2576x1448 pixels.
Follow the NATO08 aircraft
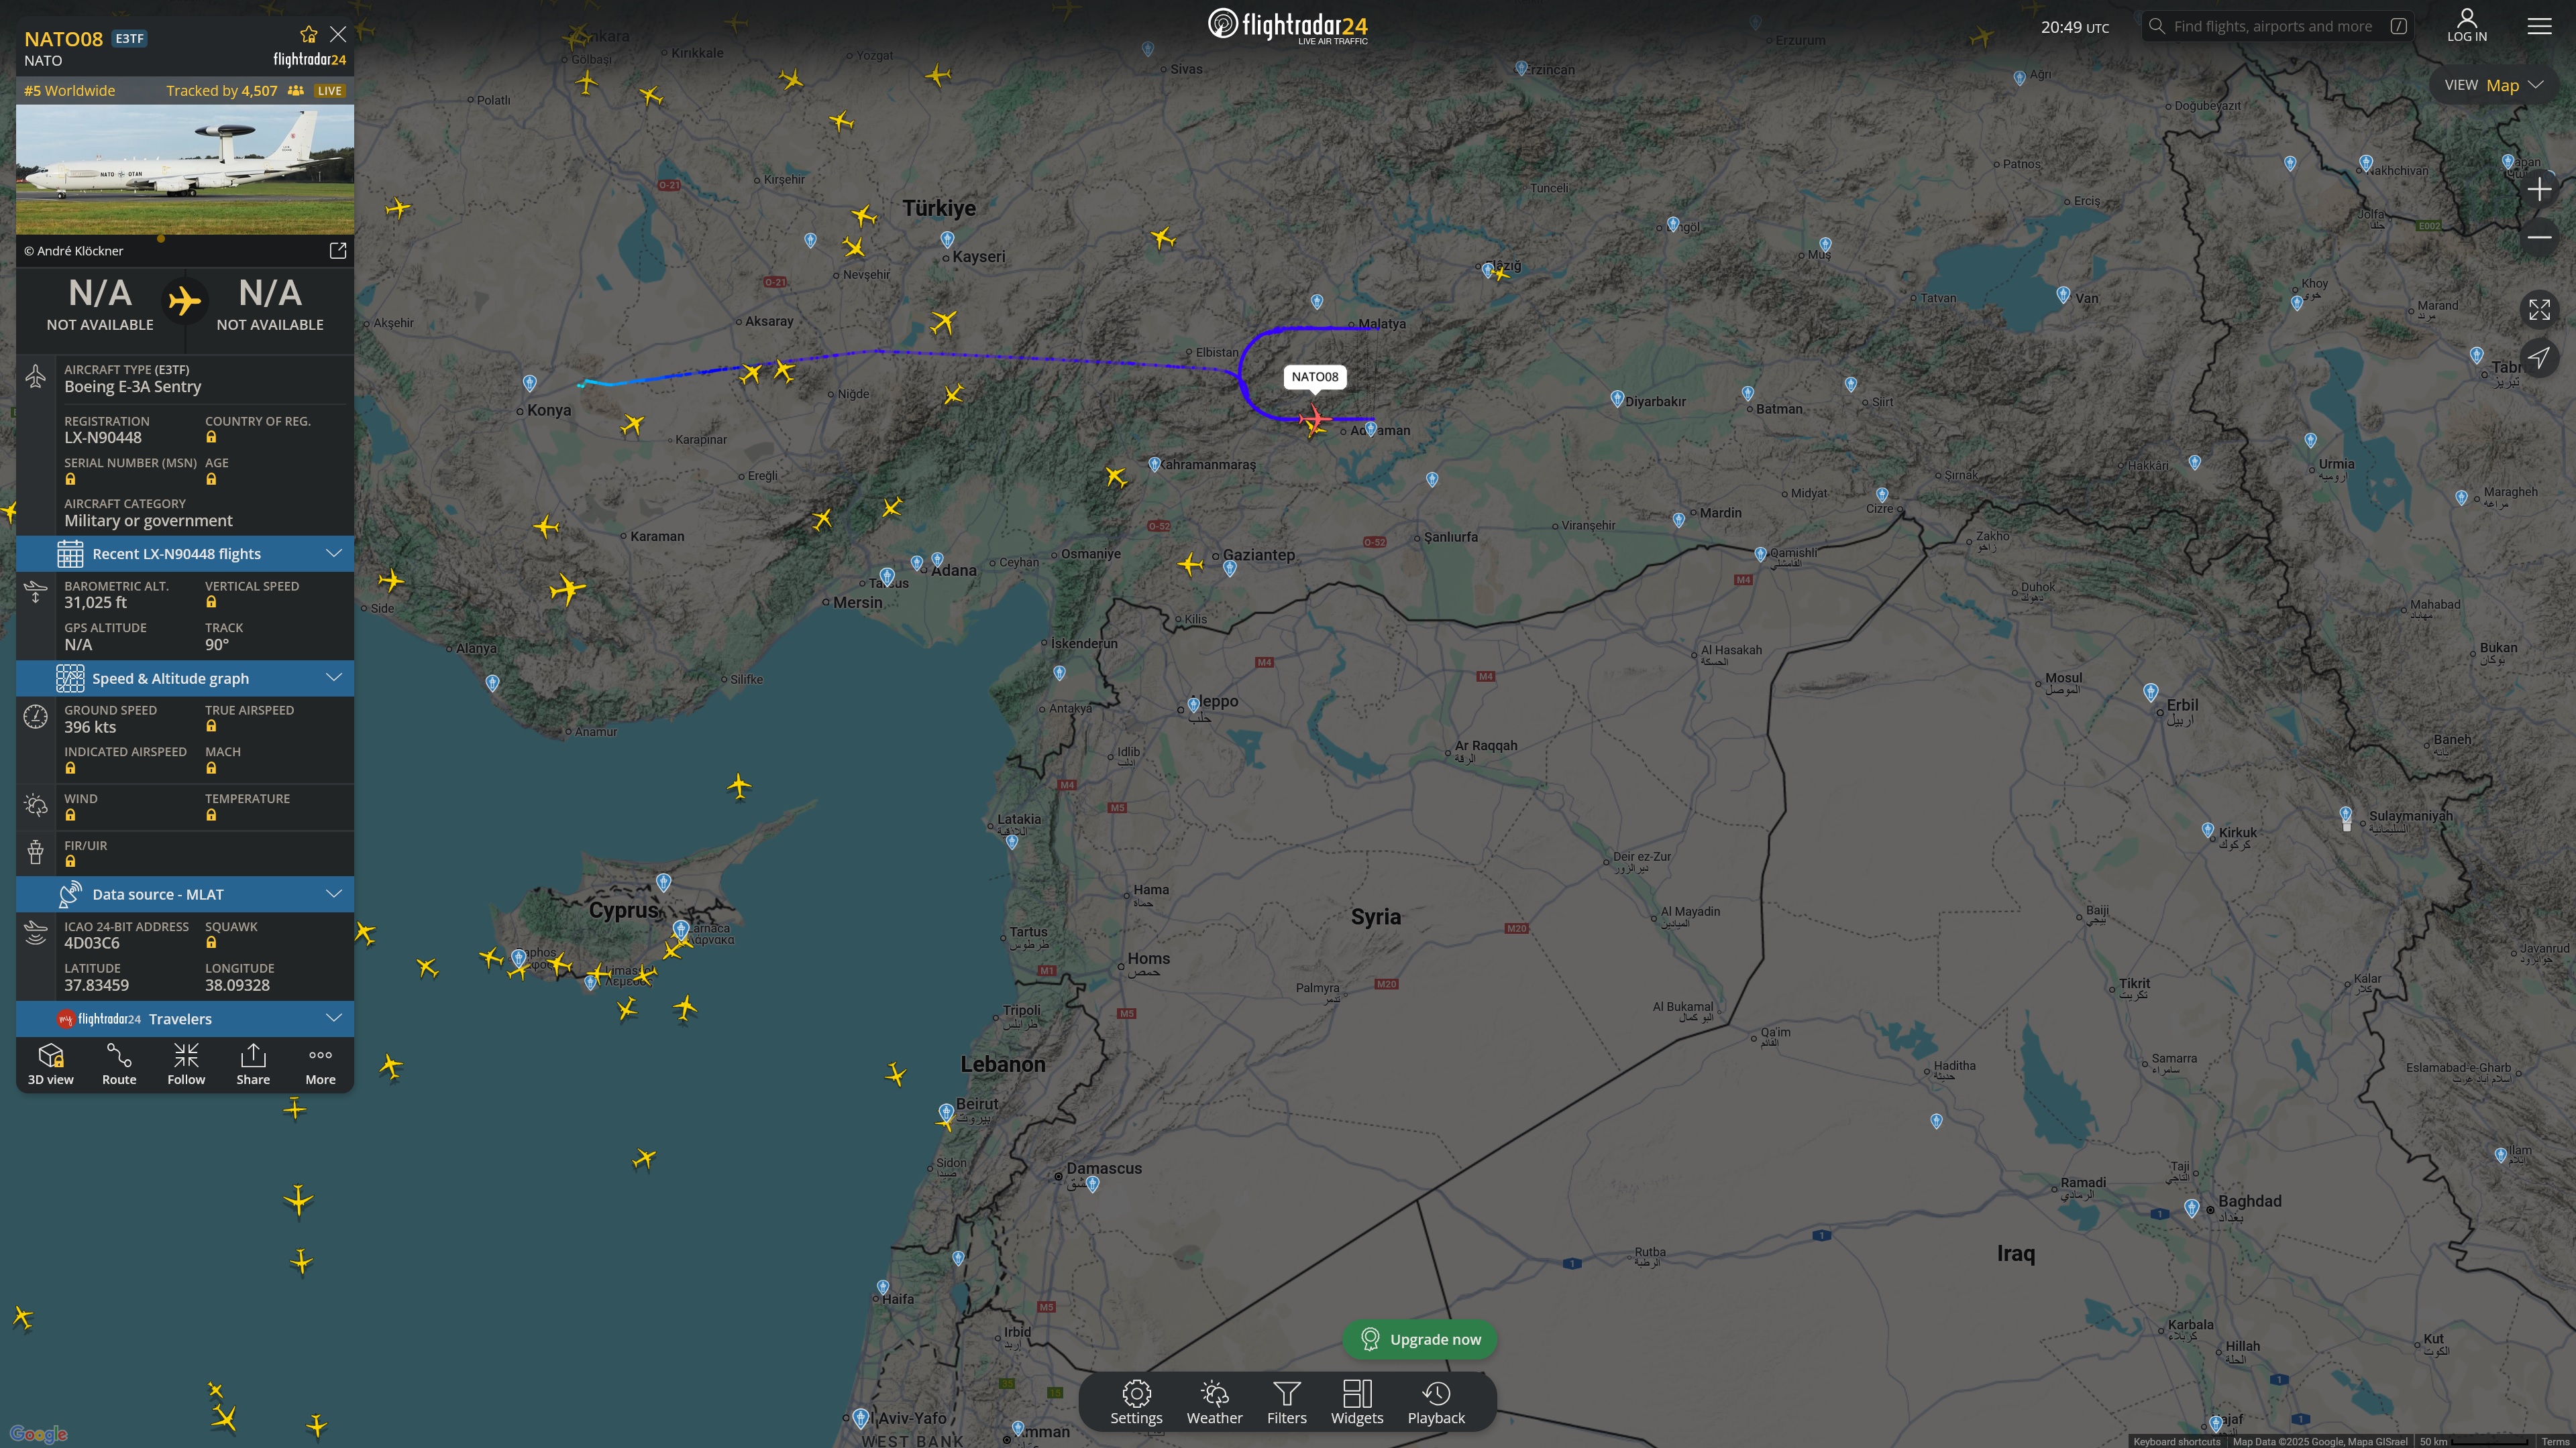click(x=186, y=1065)
